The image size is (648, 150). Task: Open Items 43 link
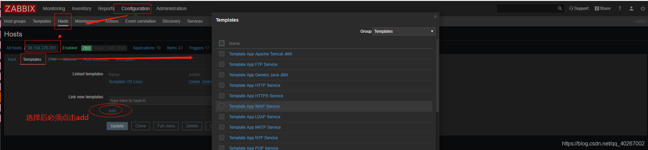tap(175, 48)
